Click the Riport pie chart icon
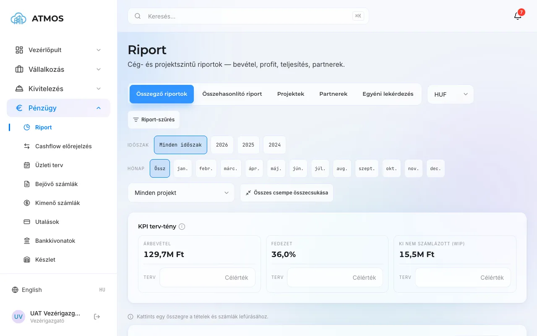The height and width of the screenshot is (336, 537). (x=27, y=127)
